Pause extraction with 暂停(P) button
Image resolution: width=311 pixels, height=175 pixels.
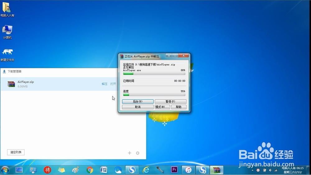[170, 101]
